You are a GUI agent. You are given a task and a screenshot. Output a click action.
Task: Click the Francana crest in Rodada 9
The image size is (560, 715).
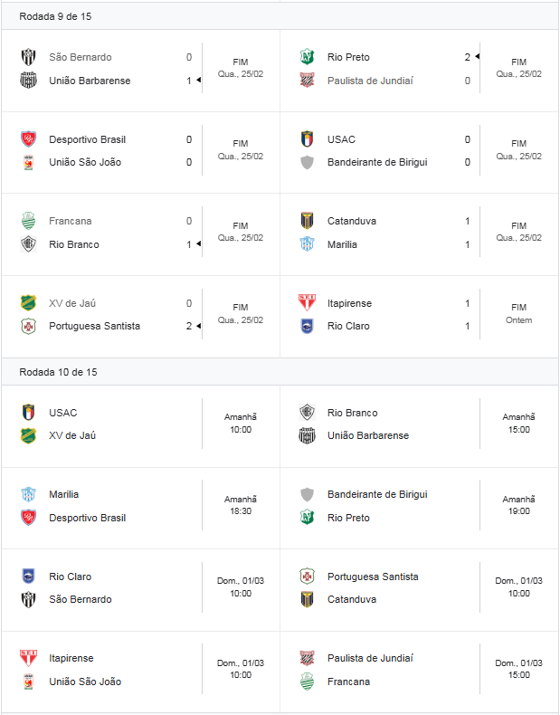pyautogui.click(x=27, y=221)
